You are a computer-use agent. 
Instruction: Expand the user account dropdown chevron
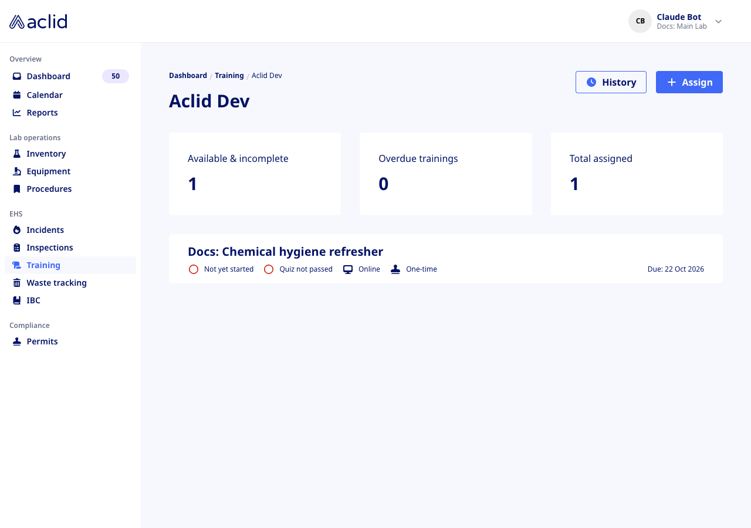[718, 22]
